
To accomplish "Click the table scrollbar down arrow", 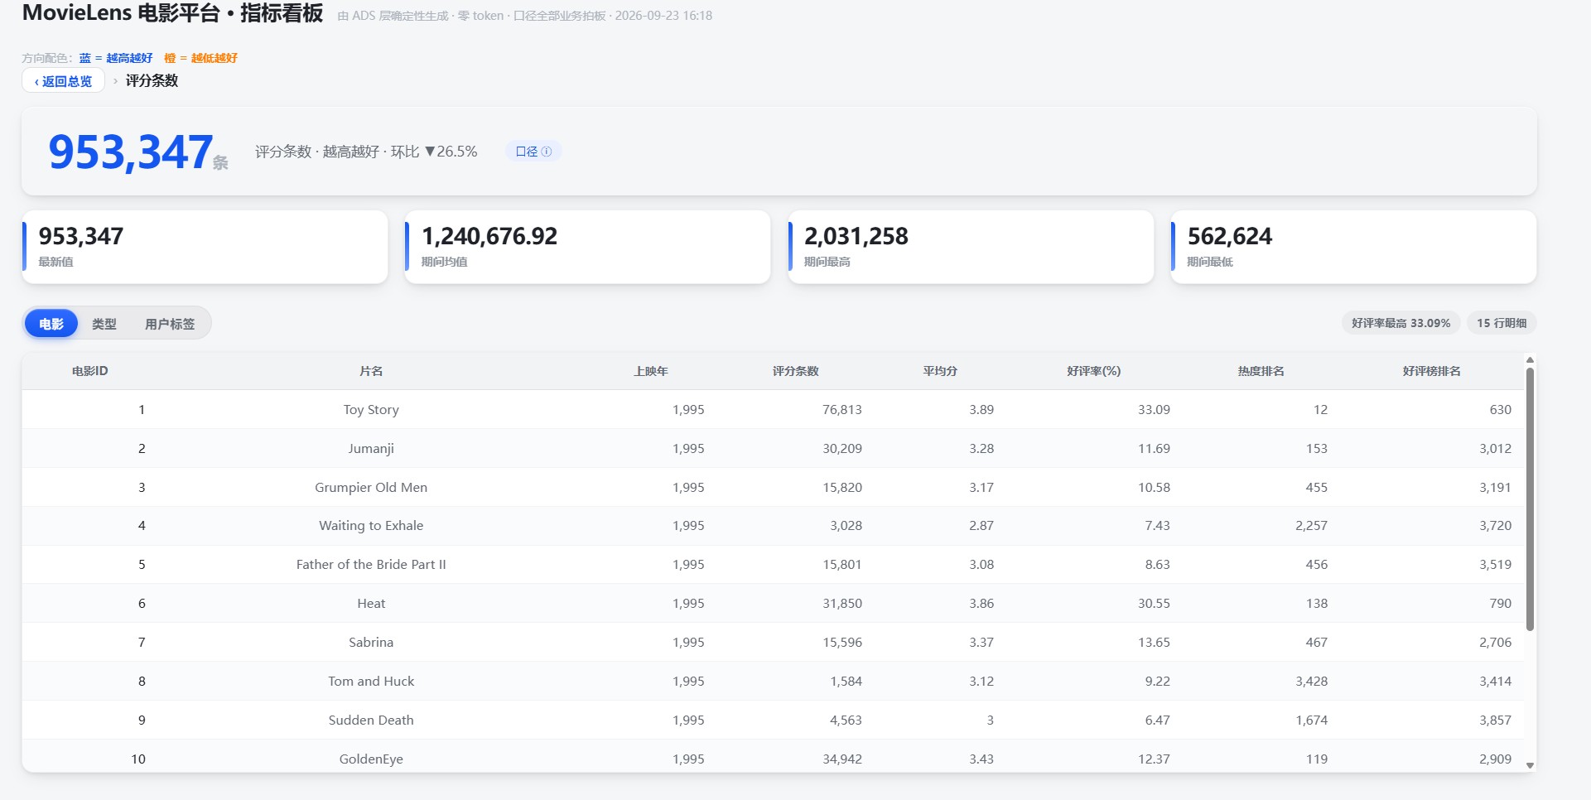I will pyautogui.click(x=1530, y=766).
